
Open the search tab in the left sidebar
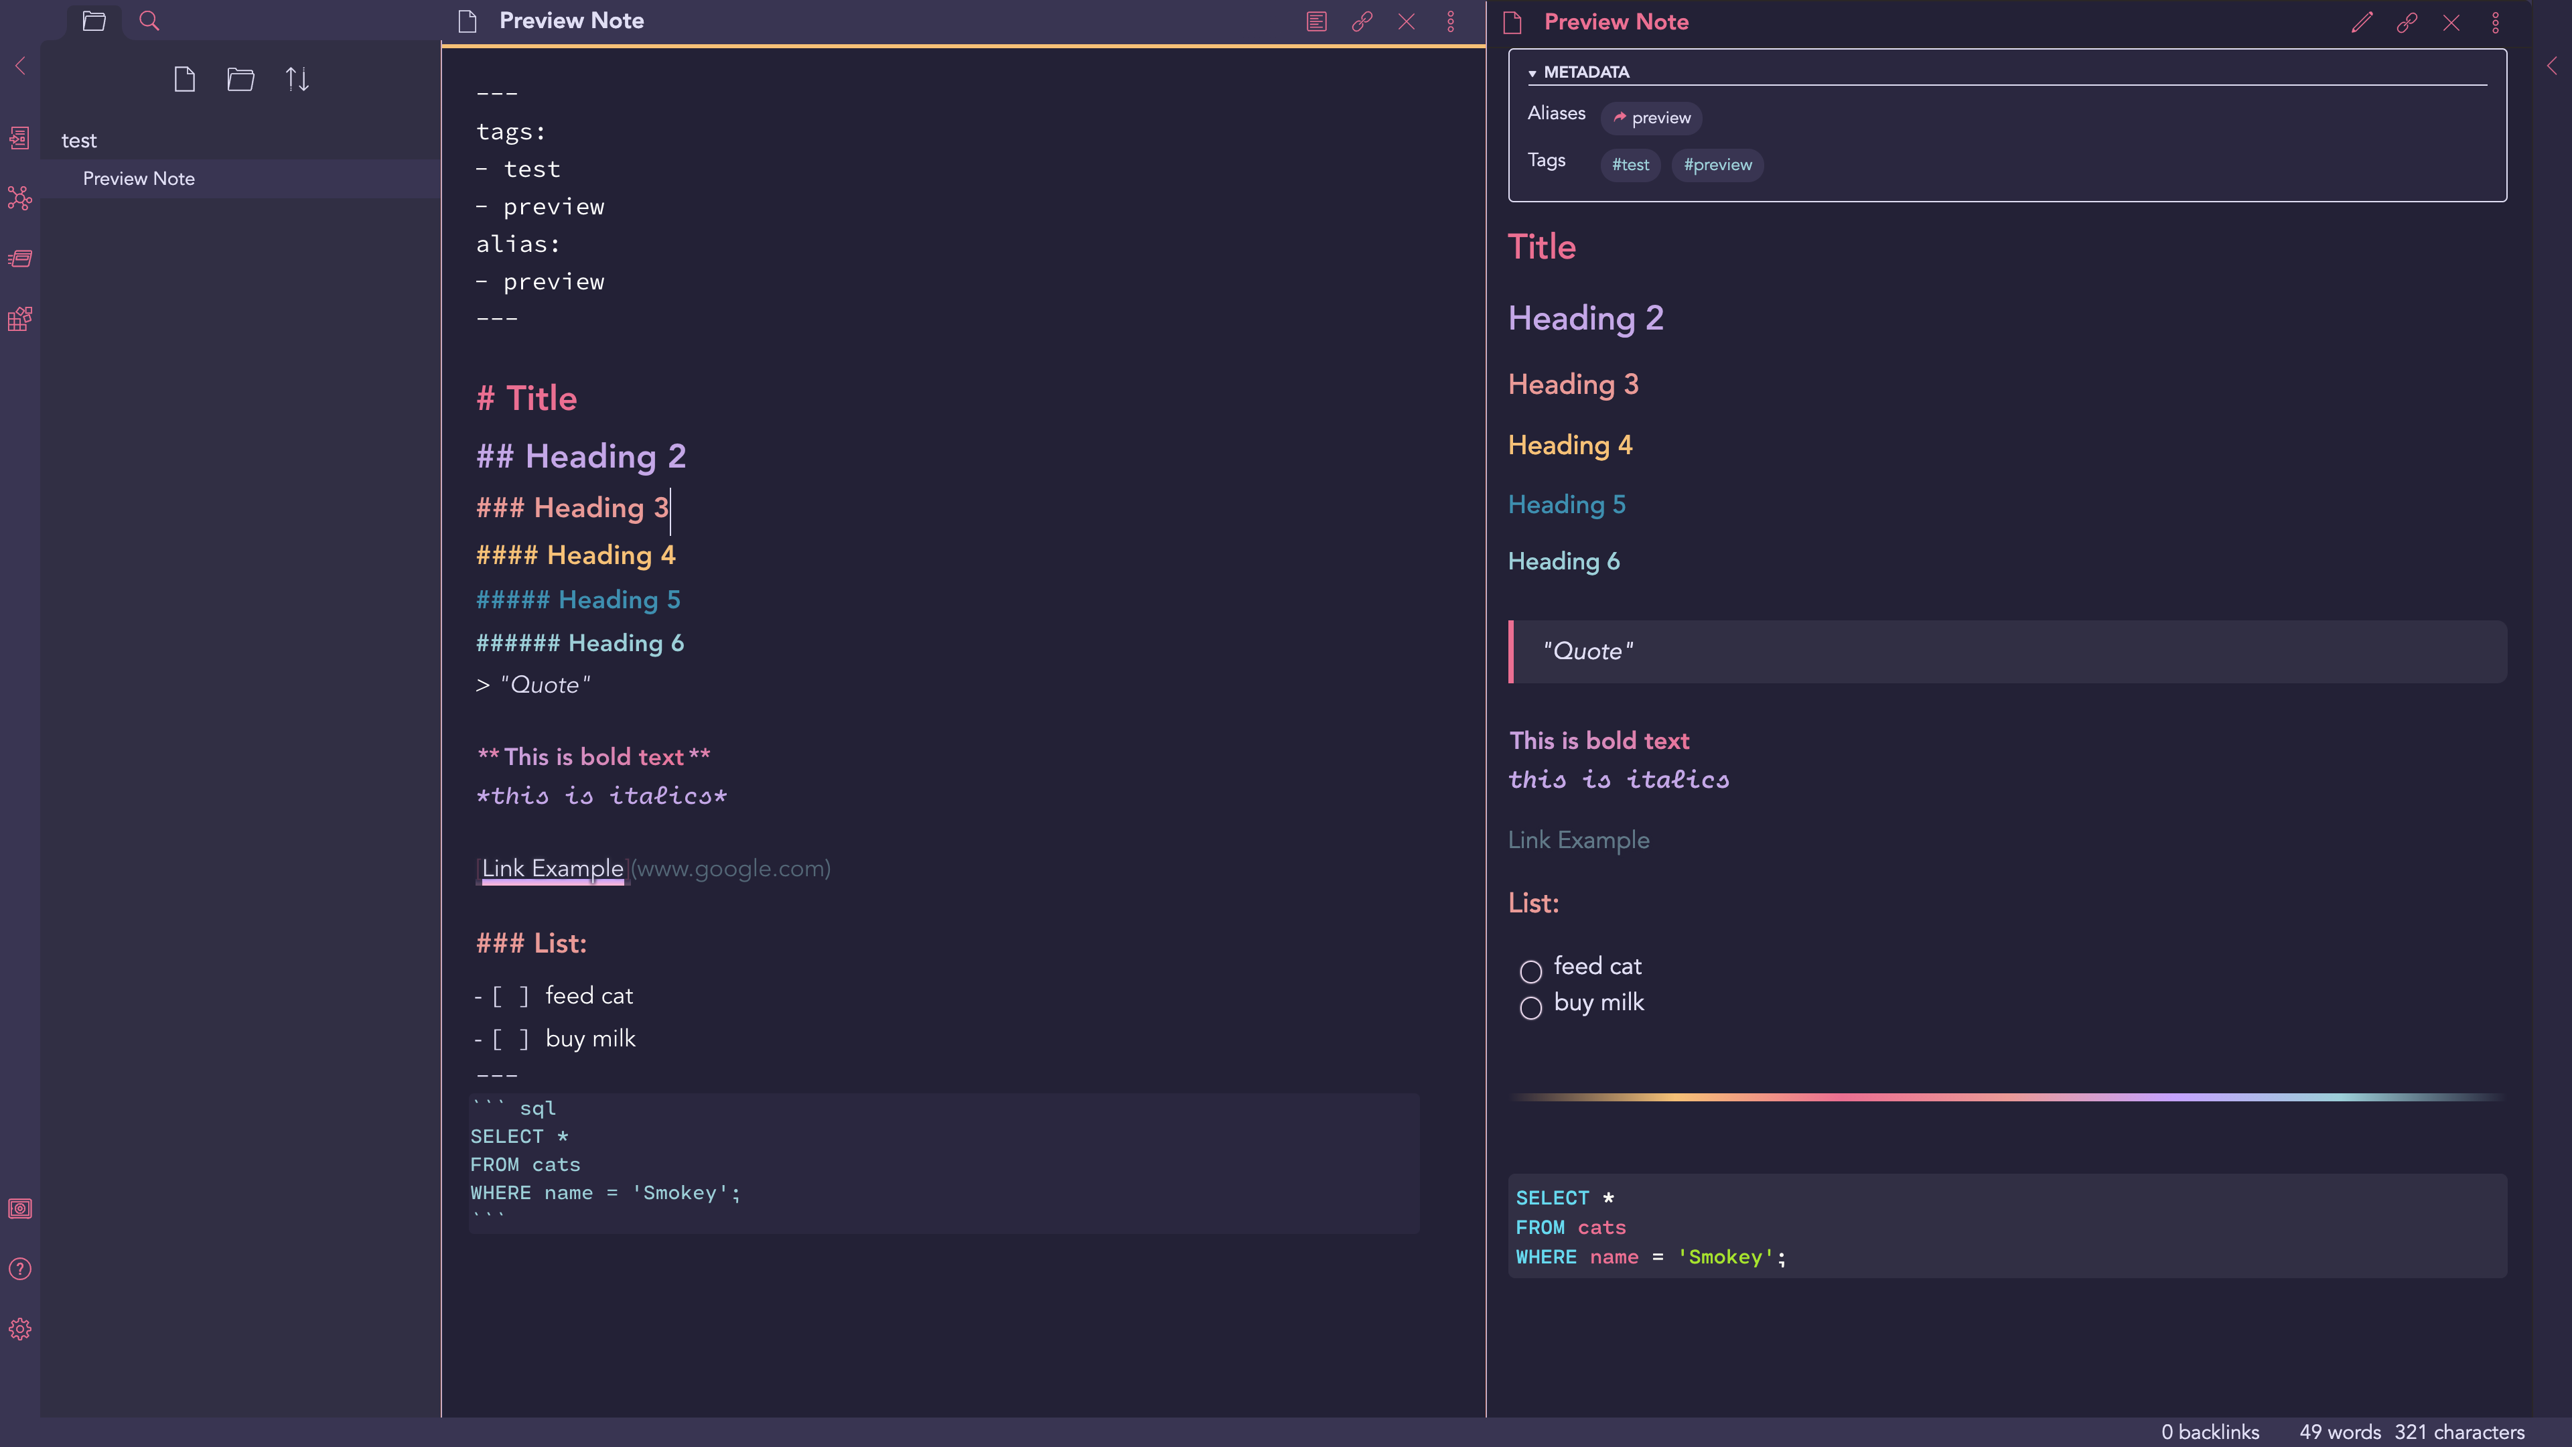pos(149,21)
